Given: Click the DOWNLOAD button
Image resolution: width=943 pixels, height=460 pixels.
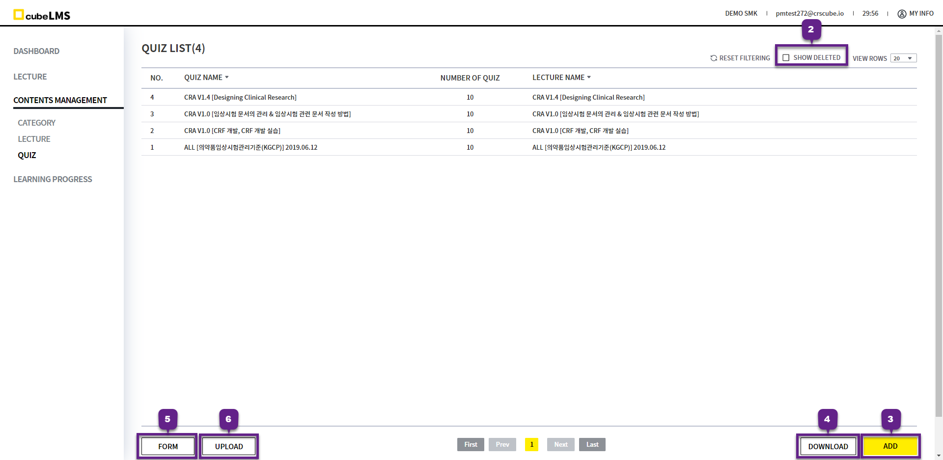Looking at the screenshot, I should (x=828, y=446).
